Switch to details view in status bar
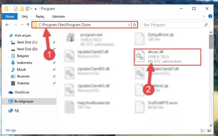 tap(203, 131)
